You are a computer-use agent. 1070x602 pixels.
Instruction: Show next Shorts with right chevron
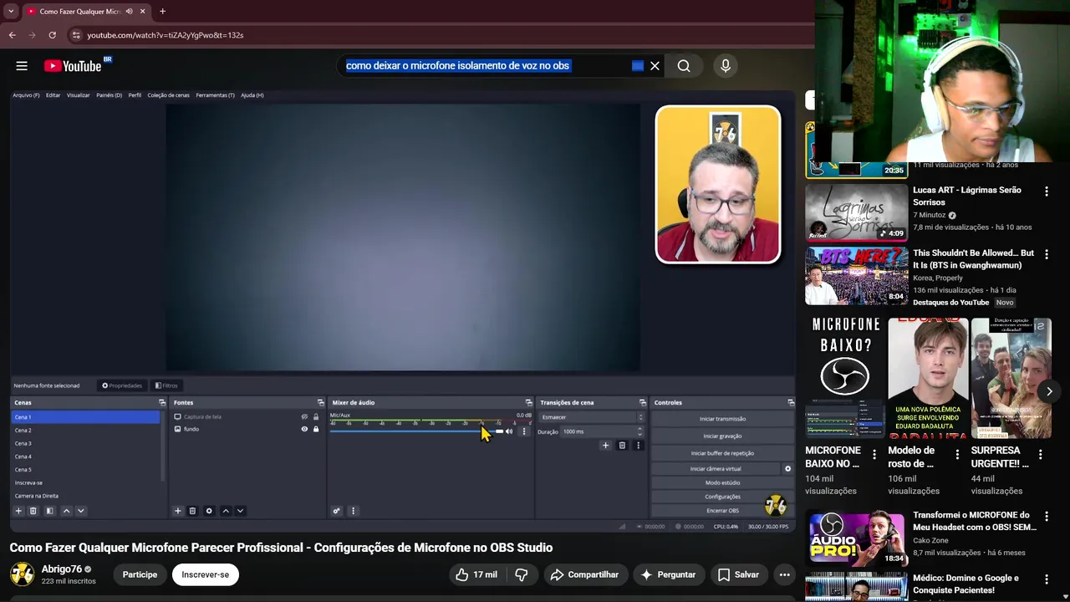1049,391
